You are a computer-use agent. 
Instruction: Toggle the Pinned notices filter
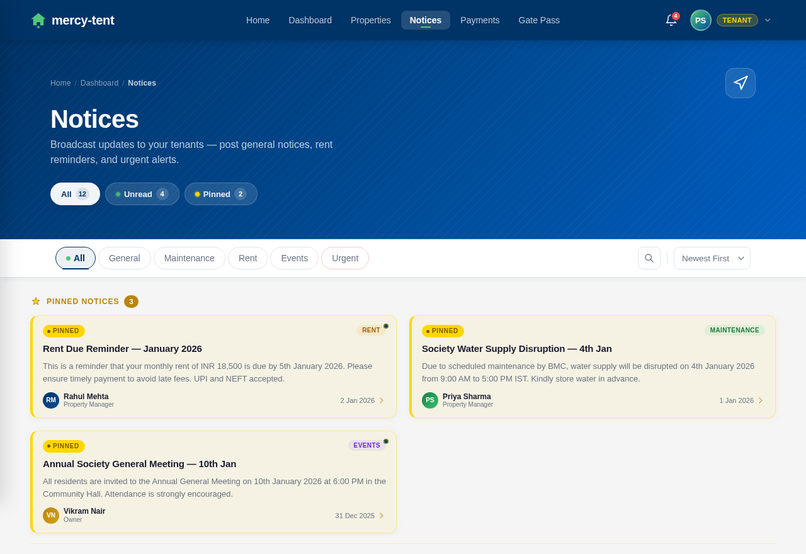[220, 194]
